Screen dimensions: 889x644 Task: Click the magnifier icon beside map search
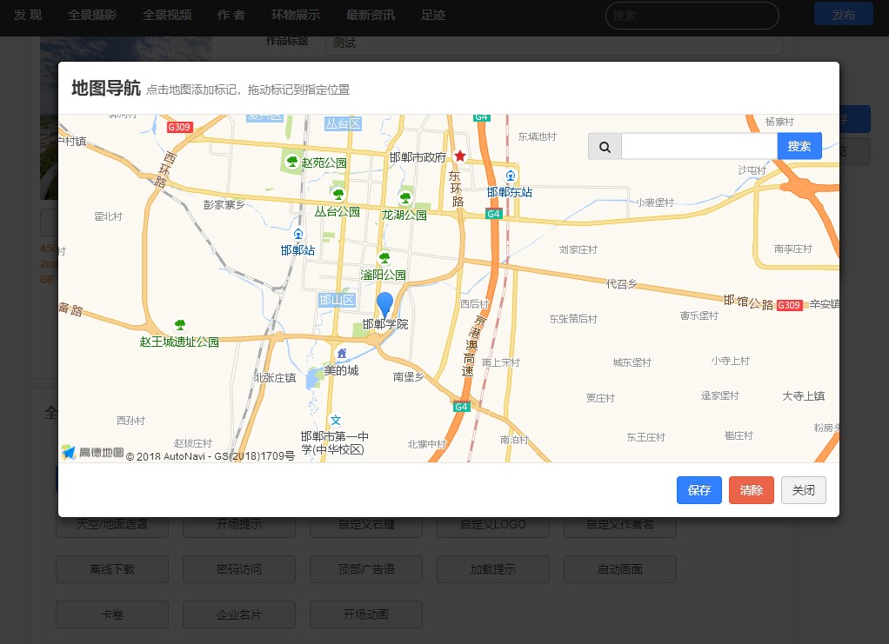[x=605, y=147]
